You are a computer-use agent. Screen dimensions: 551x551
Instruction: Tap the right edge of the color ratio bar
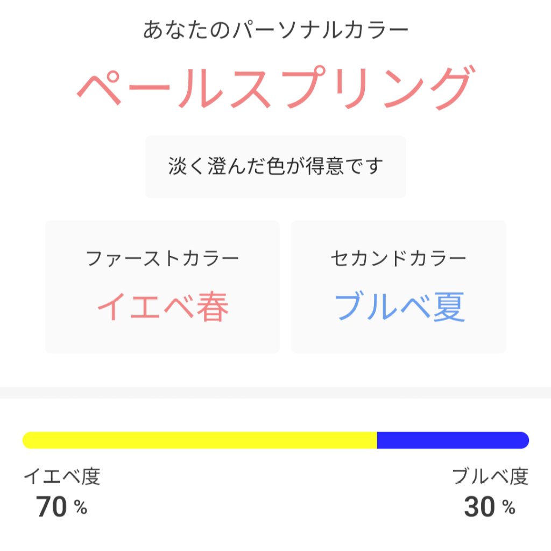pyautogui.click(x=525, y=439)
